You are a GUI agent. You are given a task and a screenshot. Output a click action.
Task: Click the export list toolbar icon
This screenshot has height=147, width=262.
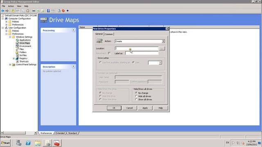click(x=43, y=11)
